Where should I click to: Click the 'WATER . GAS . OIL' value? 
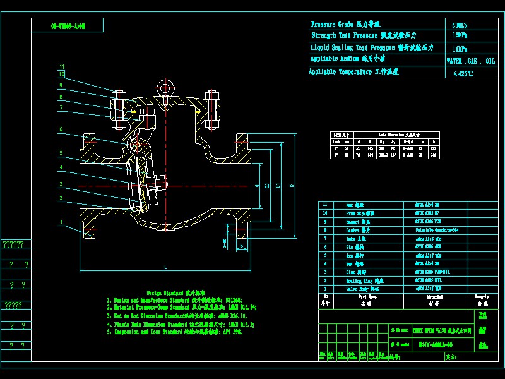pos(470,61)
